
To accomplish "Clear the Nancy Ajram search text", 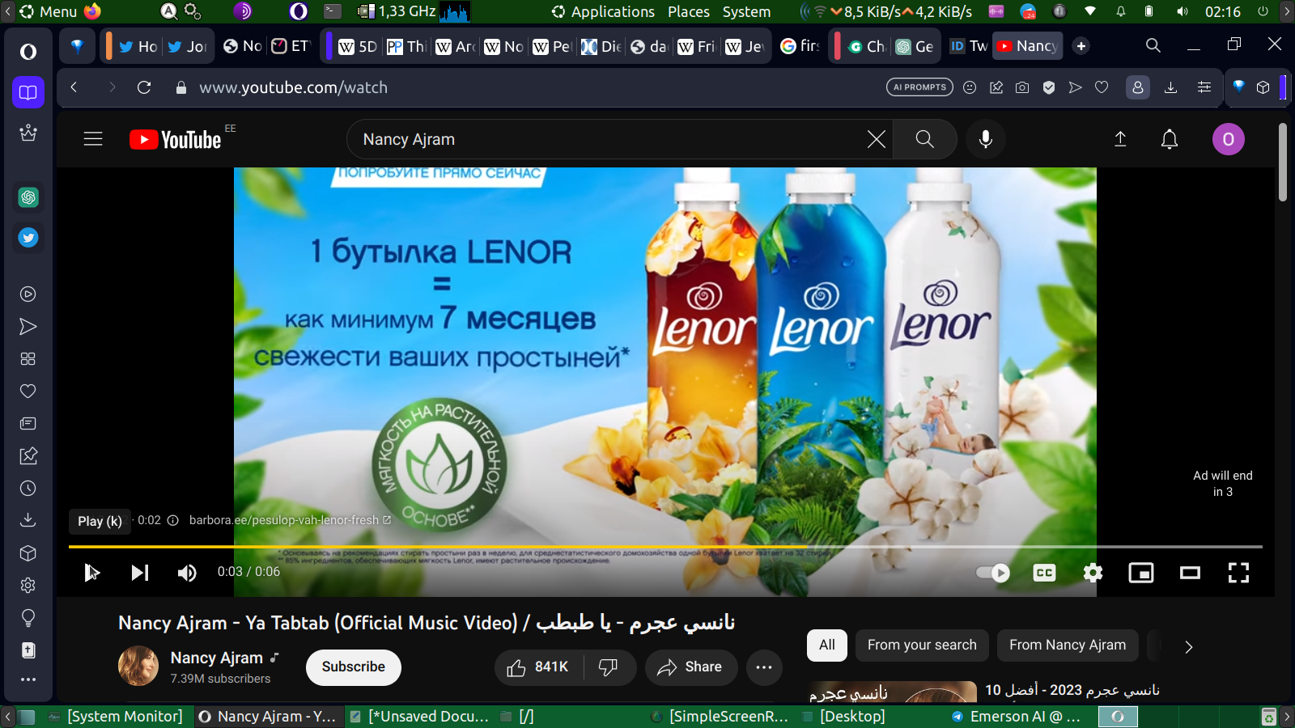I will point(877,139).
